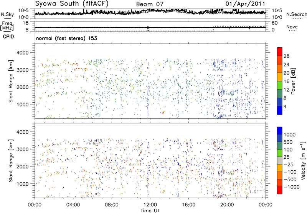307x213 pixels.
Task: Click the "25" velocity colorbar label
Action: coord(287,157)
